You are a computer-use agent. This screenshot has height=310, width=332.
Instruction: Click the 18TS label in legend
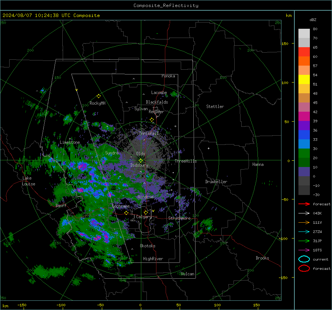tap(317, 250)
